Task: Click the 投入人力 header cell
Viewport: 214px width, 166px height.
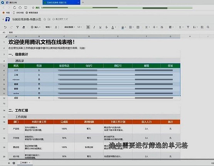Action: [x=147, y=122]
